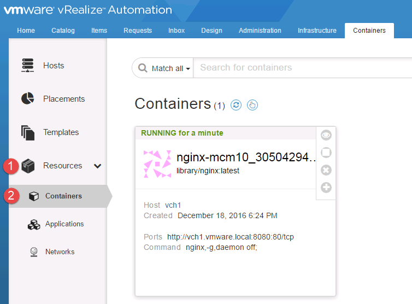412x304 pixels.
Task: Refresh the containers list
Action: [x=236, y=105]
